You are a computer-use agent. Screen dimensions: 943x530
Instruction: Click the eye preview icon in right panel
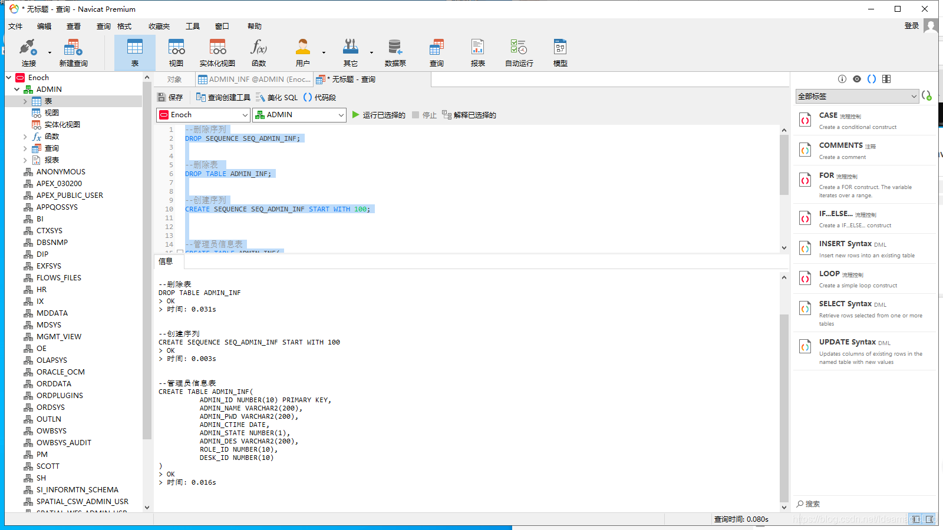pyautogui.click(x=857, y=79)
